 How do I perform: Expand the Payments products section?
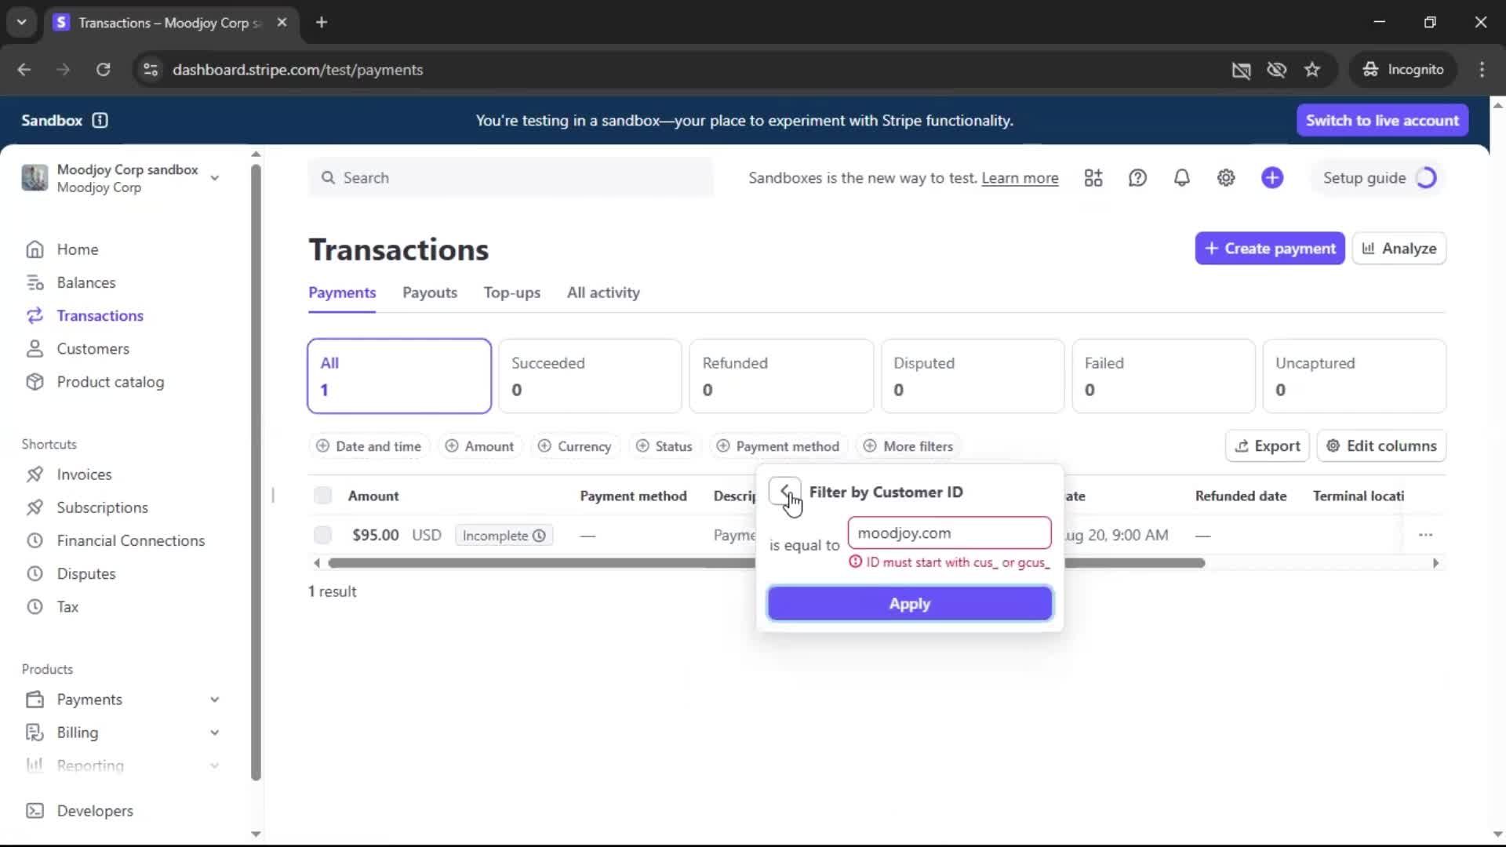click(x=214, y=700)
